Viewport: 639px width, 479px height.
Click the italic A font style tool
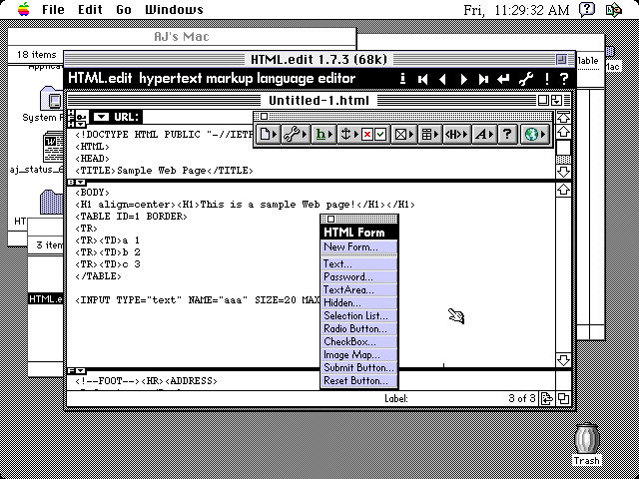(x=483, y=134)
